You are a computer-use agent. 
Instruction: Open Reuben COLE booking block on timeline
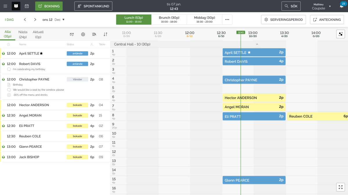click(x=318, y=116)
